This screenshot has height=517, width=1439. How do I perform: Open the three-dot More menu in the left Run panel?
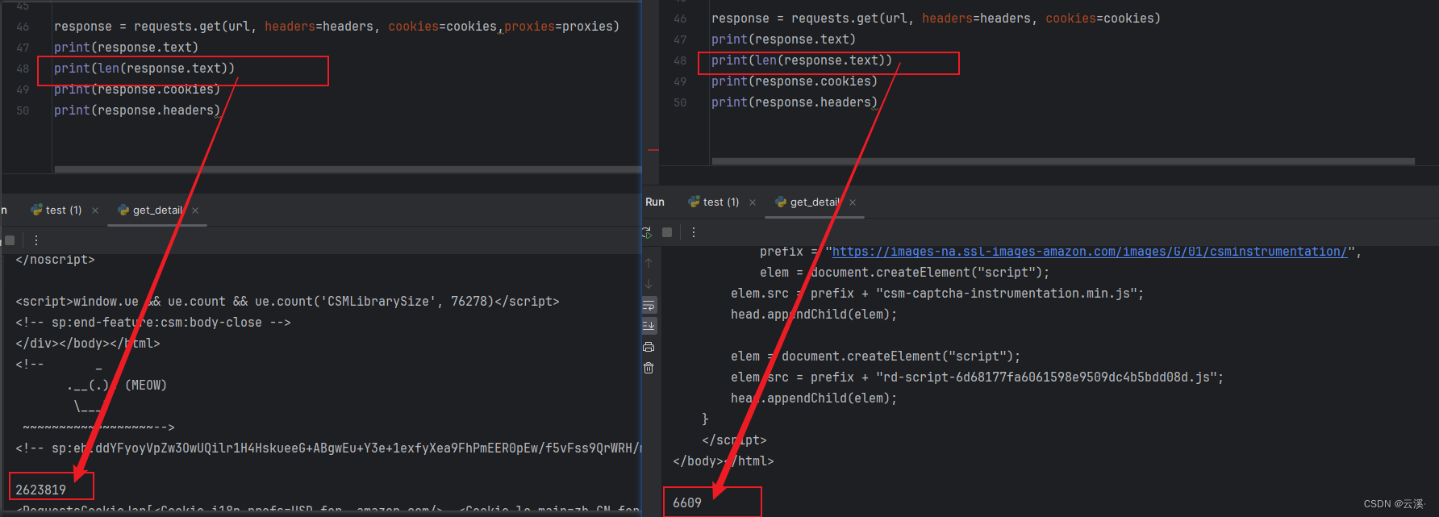coord(35,240)
